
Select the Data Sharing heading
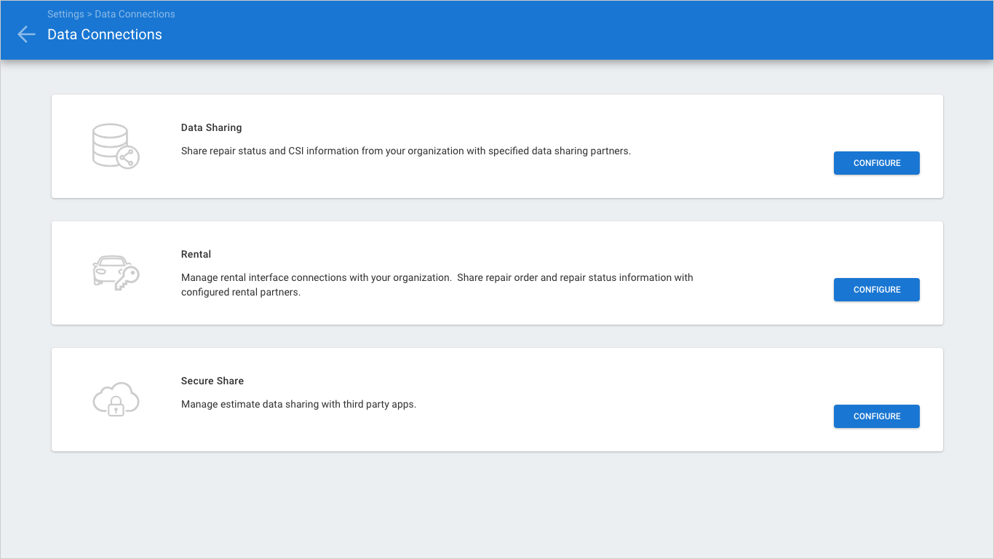coord(211,127)
